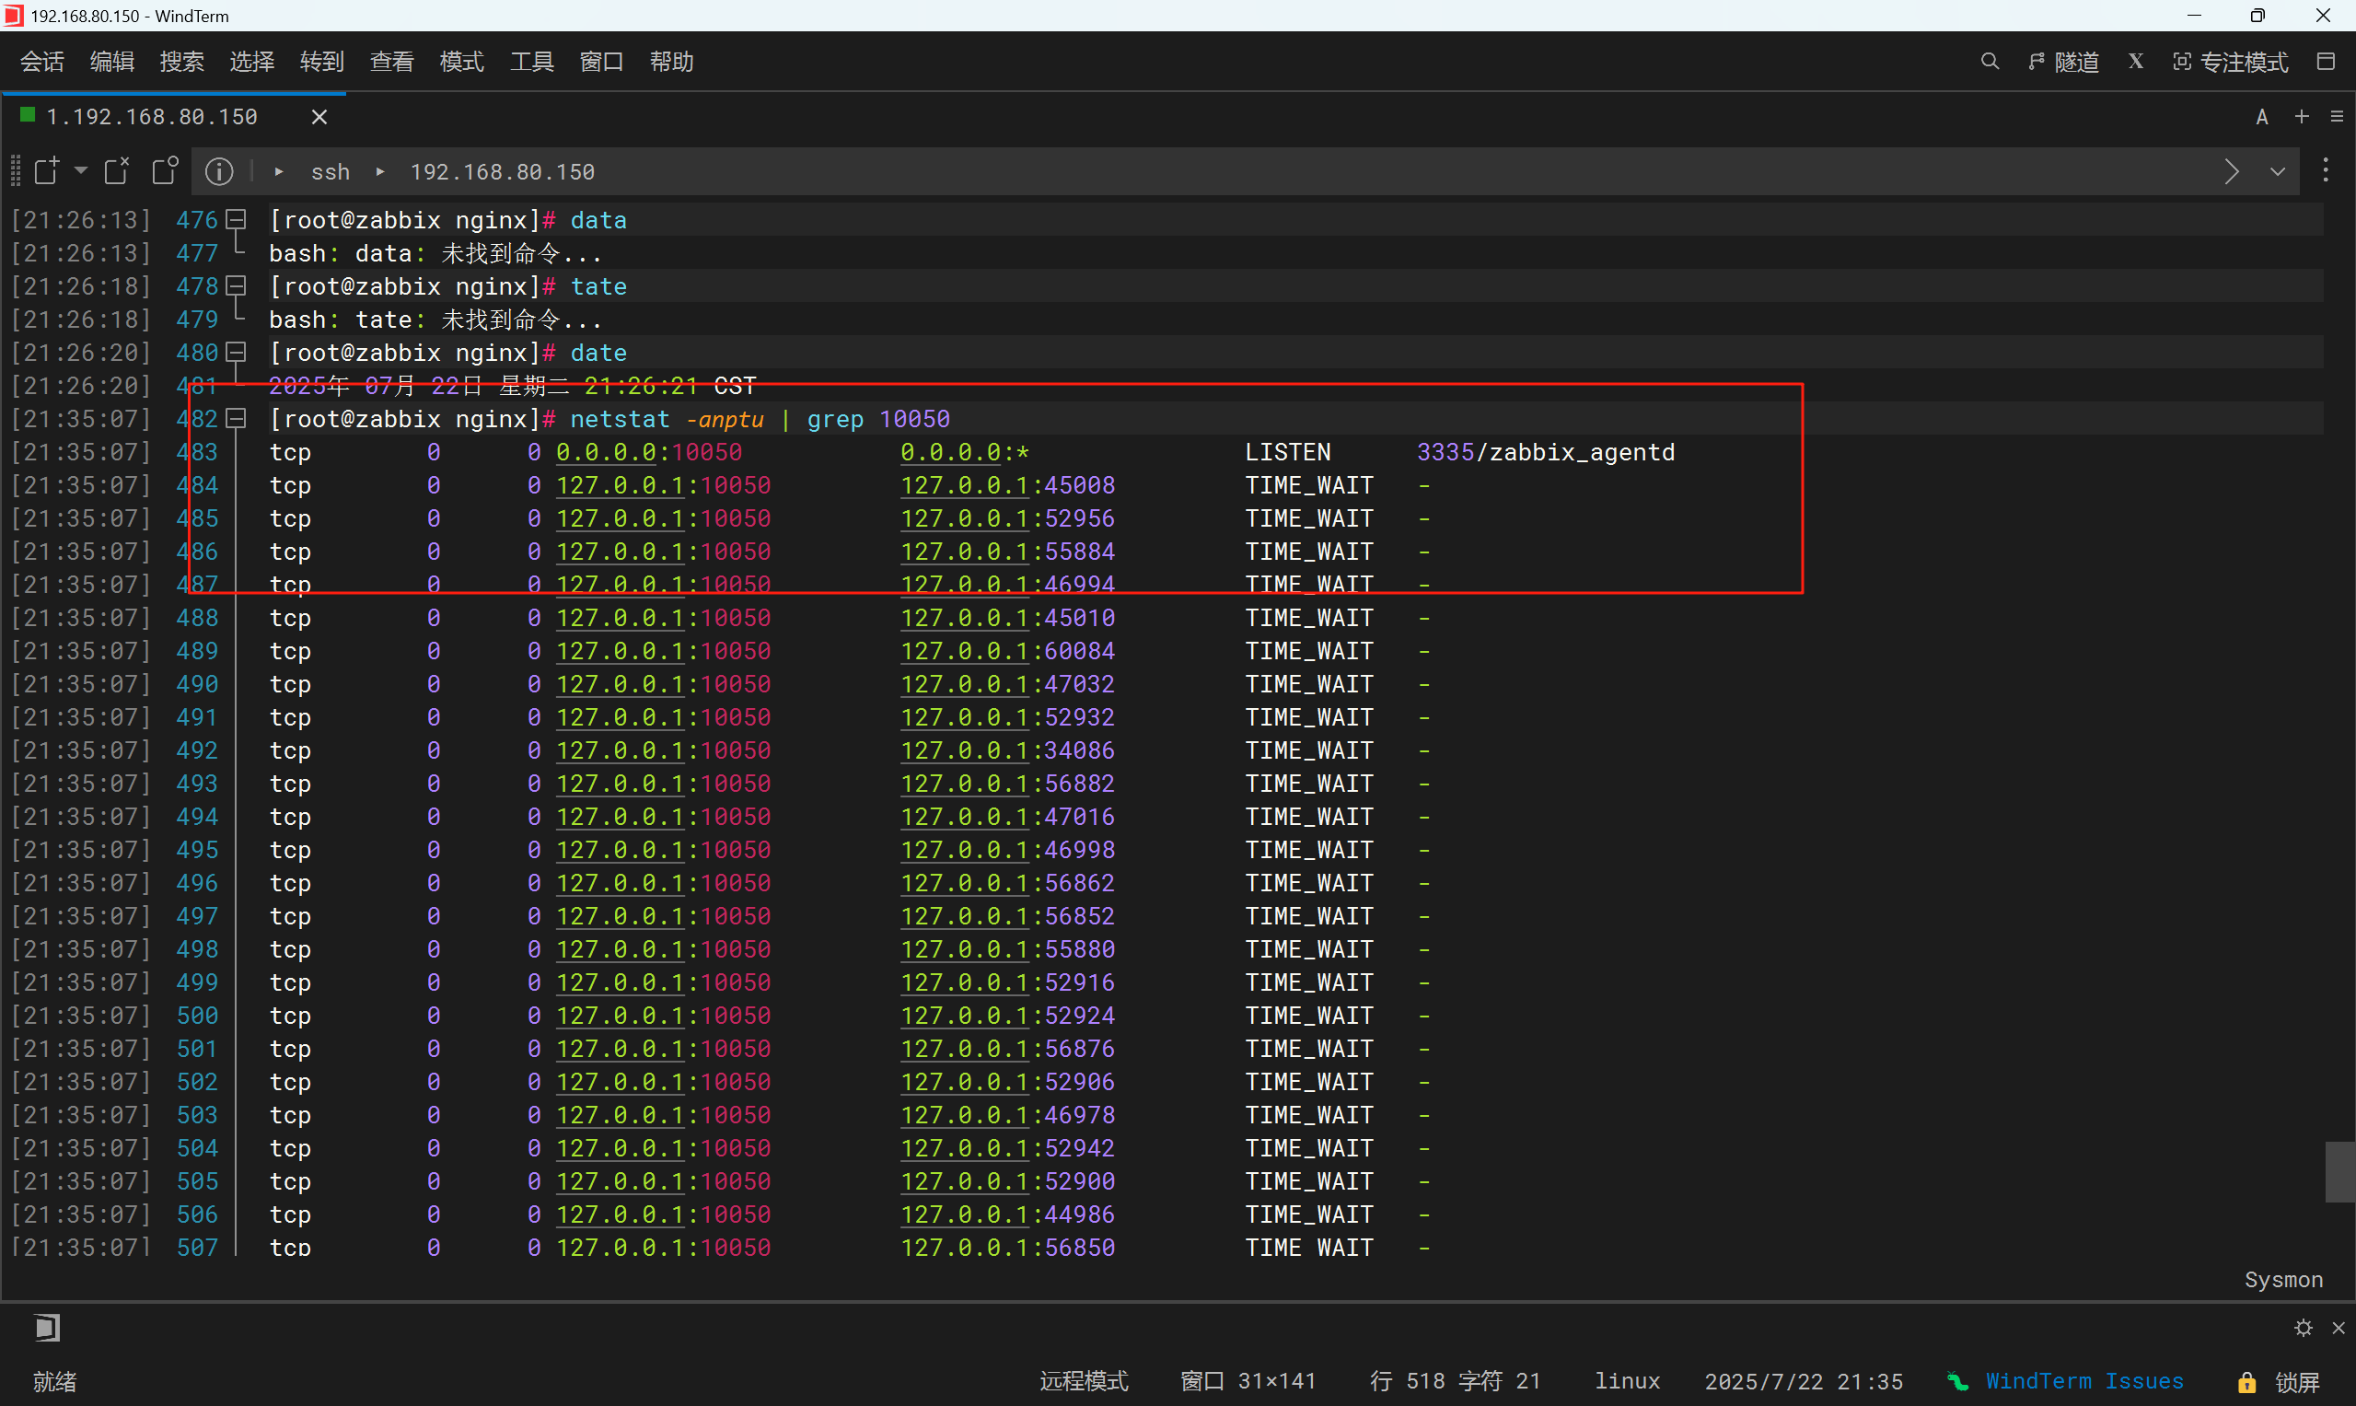Expand the arrow before 192.168.80.150 breadcrumb

click(x=380, y=171)
